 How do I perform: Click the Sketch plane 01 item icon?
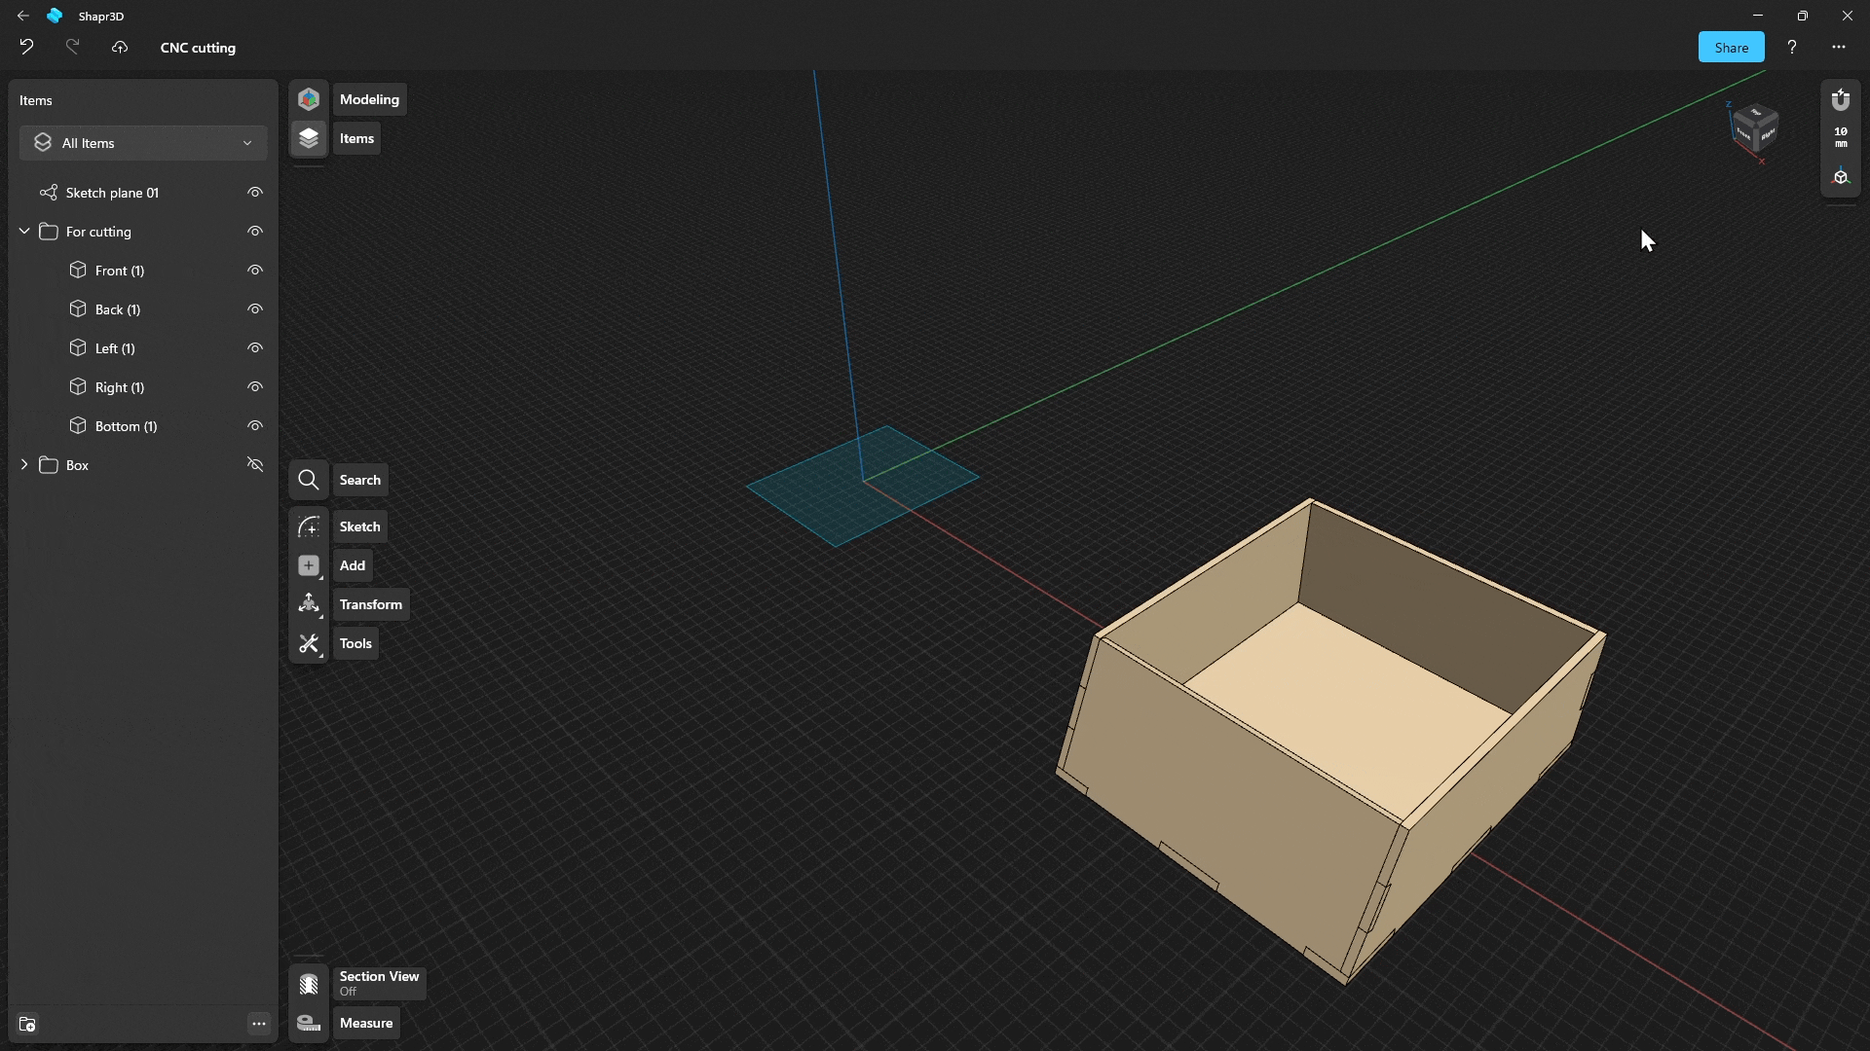48,193
